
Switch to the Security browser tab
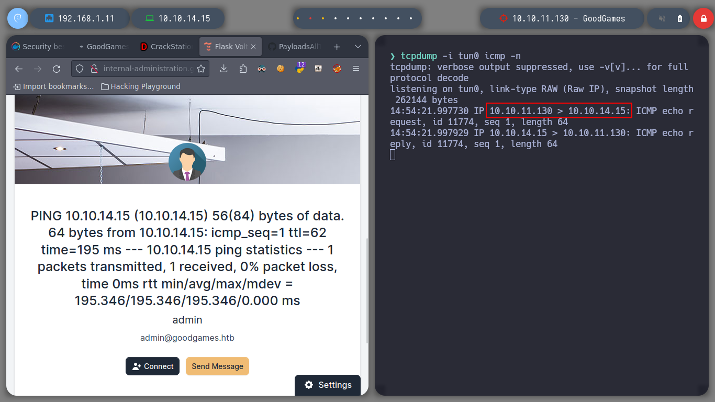tap(38, 47)
